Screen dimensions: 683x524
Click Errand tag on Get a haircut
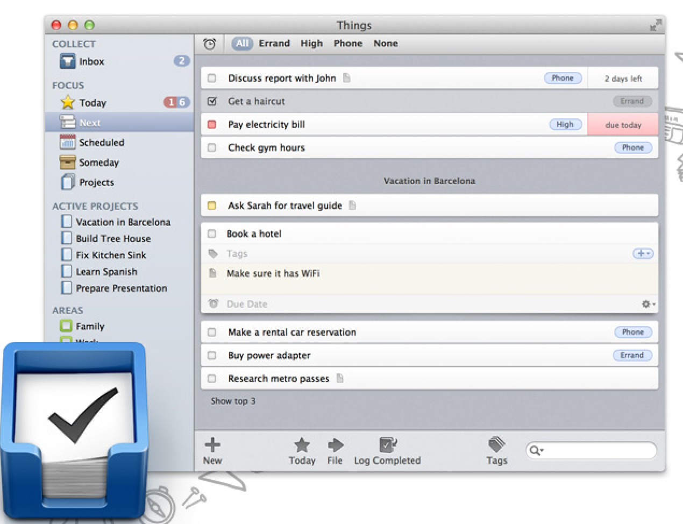pos(632,101)
